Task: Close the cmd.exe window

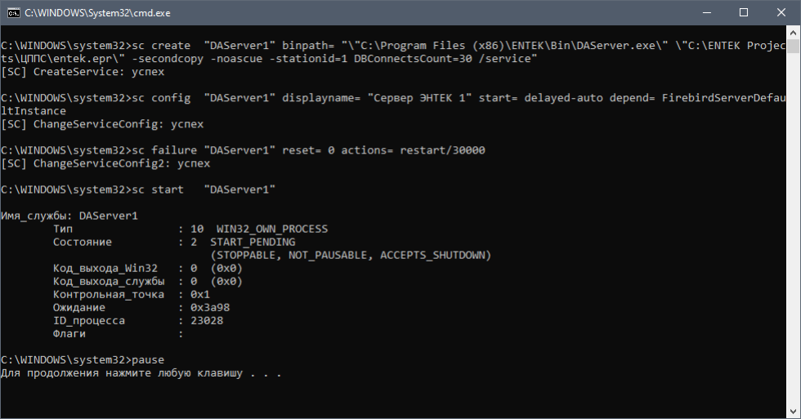Action: pos(781,12)
